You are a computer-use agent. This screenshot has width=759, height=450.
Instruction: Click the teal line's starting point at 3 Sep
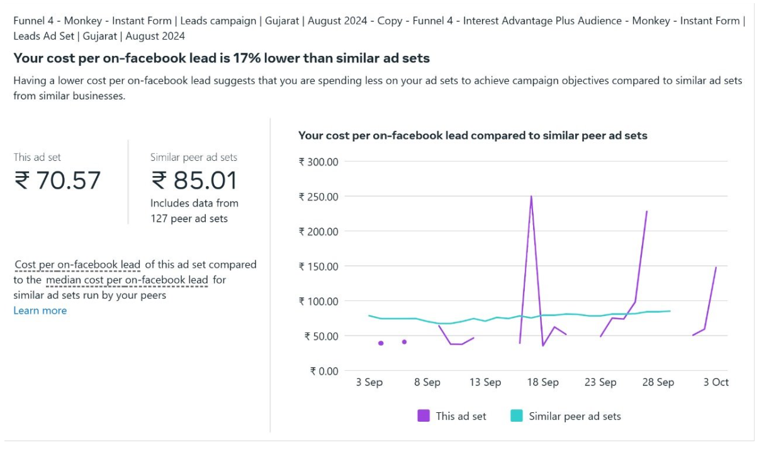tap(369, 316)
